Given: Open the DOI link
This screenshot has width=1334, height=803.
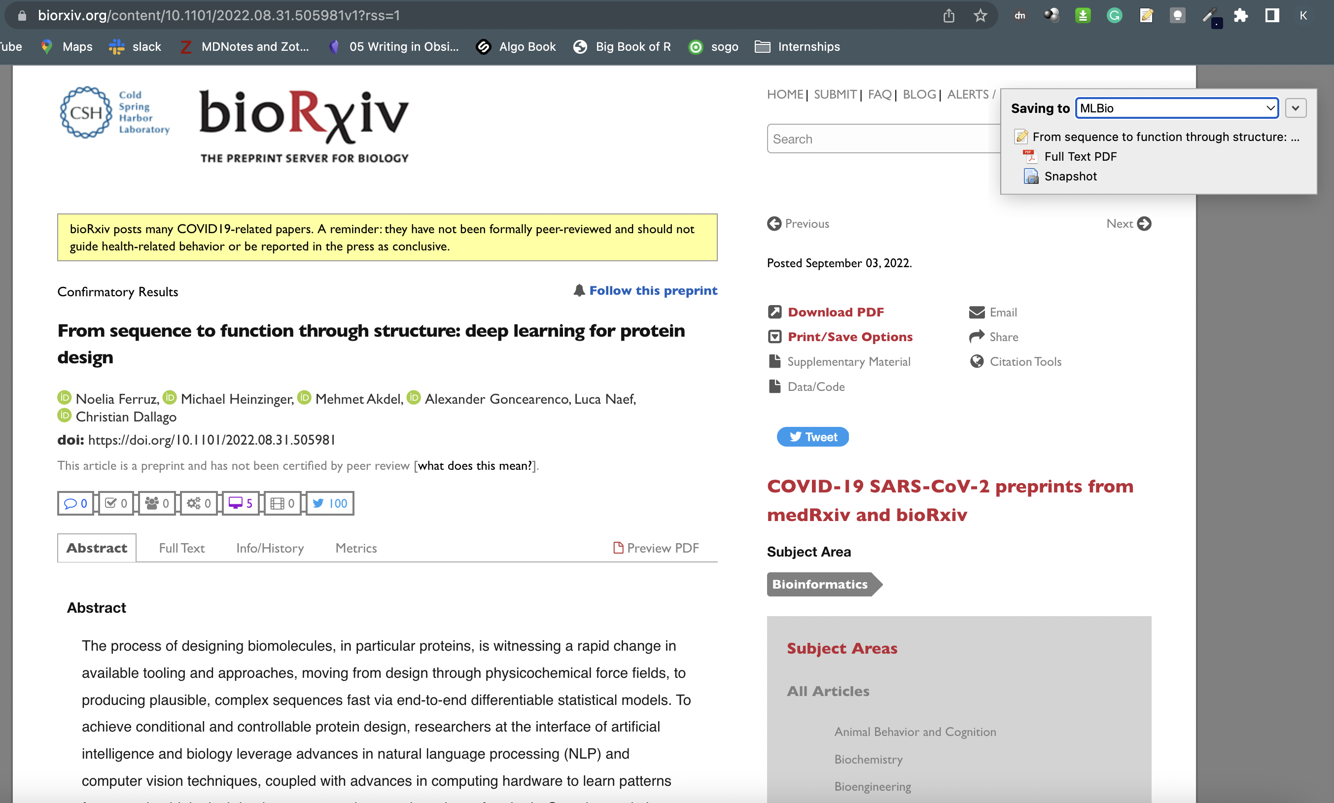Looking at the screenshot, I should [x=211, y=440].
